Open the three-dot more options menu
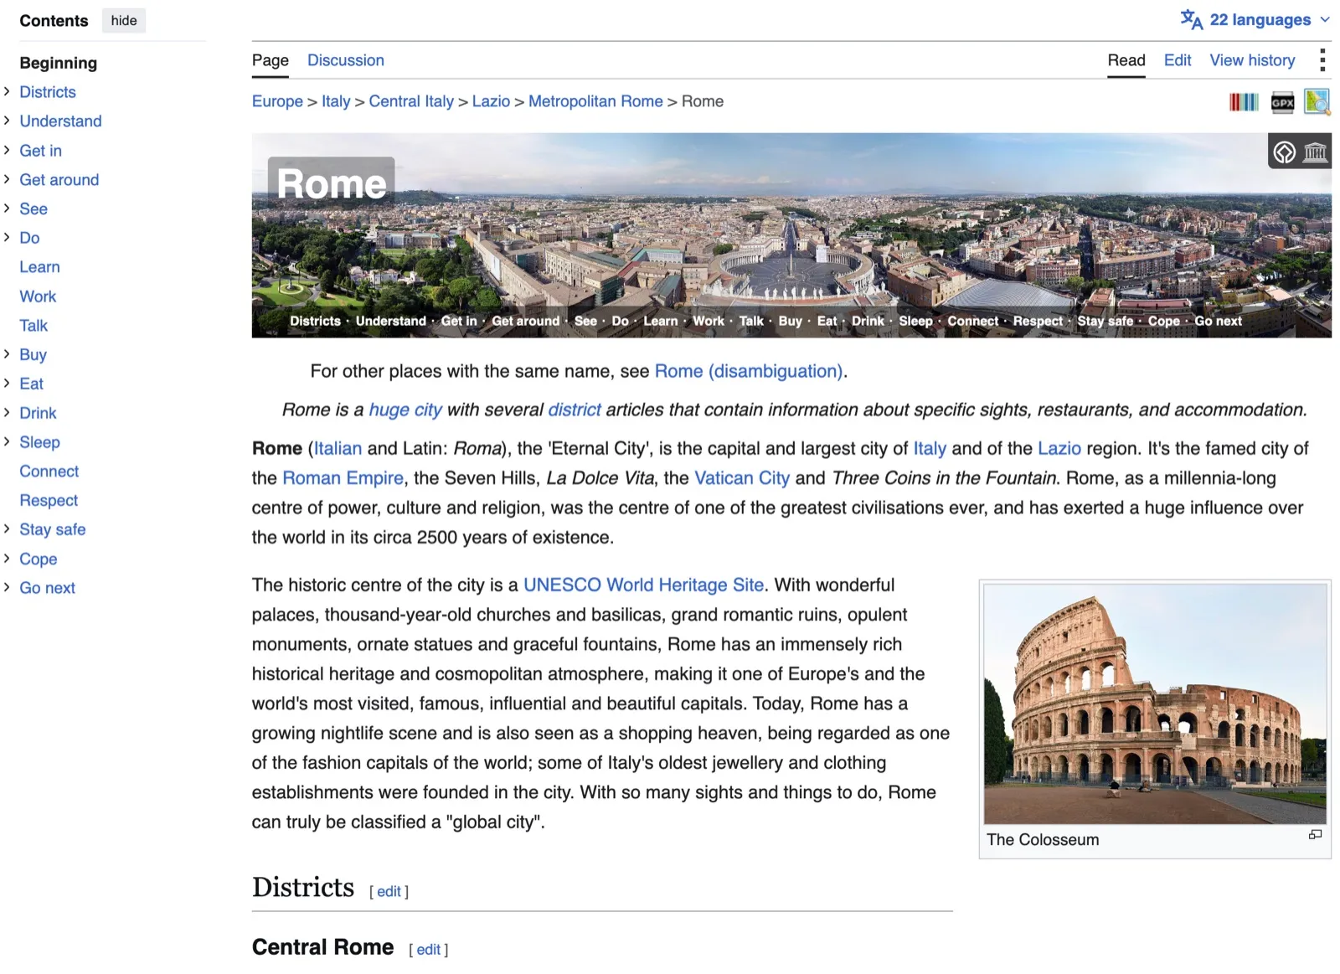This screenshot has height=974, width=1340. click(x=1322, y=60)
